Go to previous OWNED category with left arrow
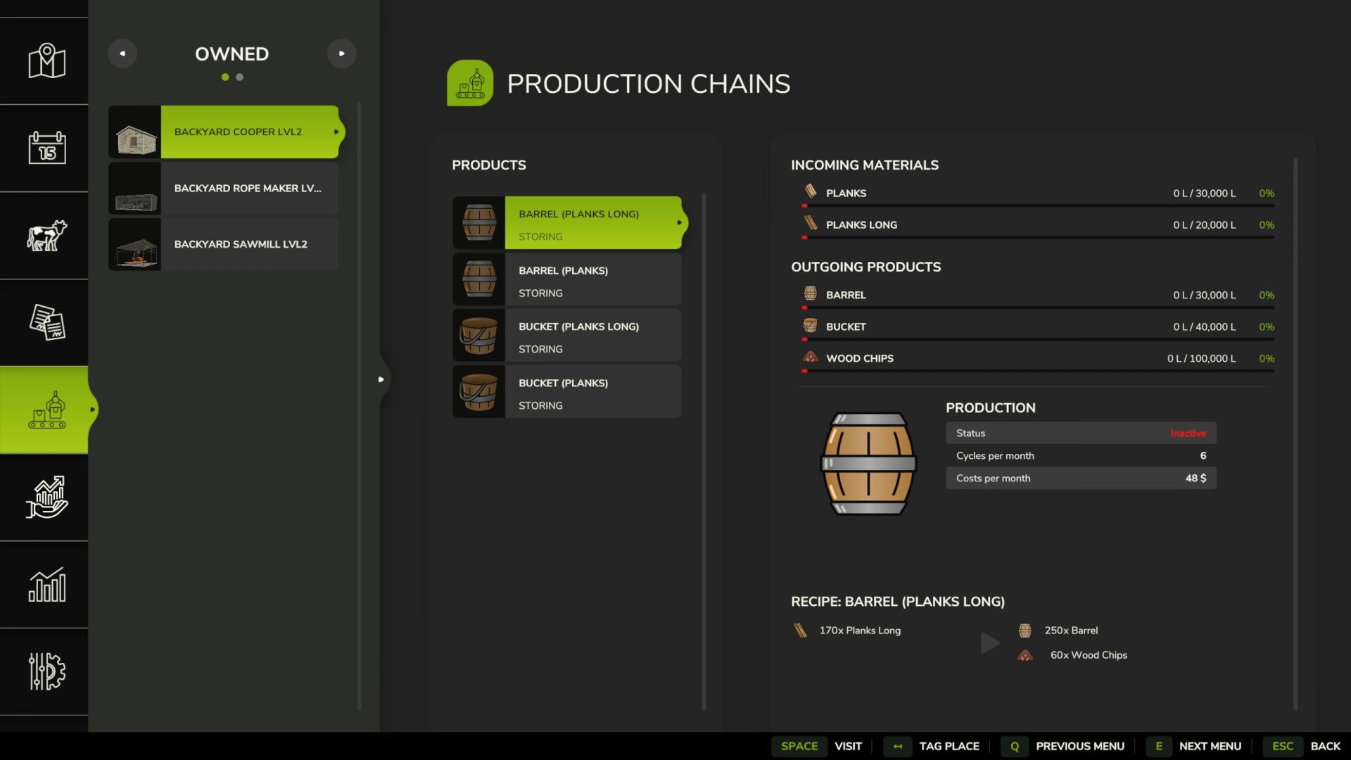 [122, 53]
